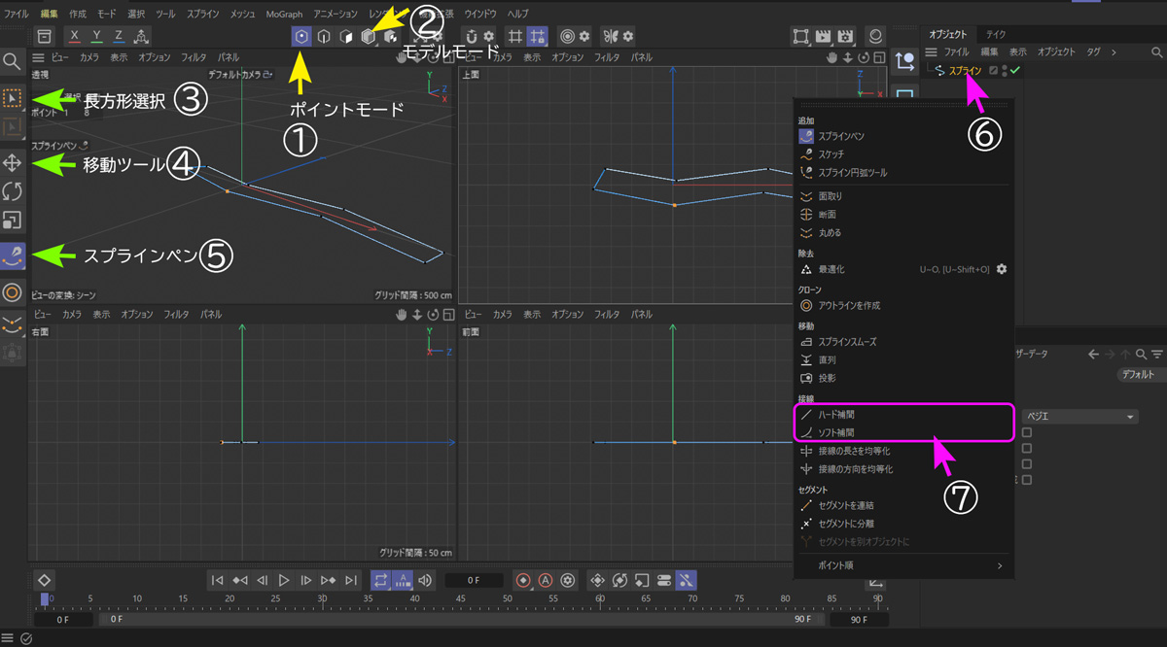Click the search magnifier in the left toolbar
This screenshot has height=647, width=1167.
[13, 62]
